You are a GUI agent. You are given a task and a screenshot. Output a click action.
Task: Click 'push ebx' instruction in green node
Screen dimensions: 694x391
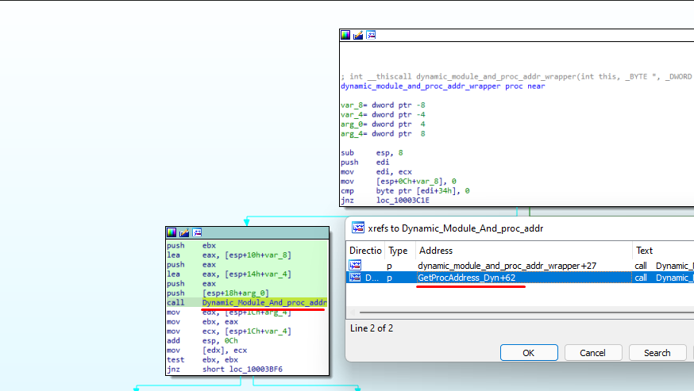pyautogui.click(x=191, y=246)
